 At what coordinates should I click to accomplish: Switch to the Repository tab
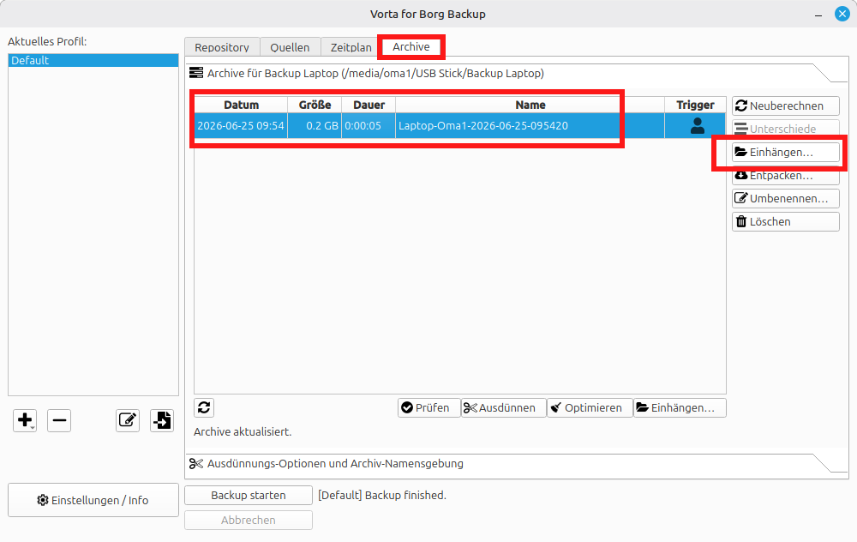222,47
